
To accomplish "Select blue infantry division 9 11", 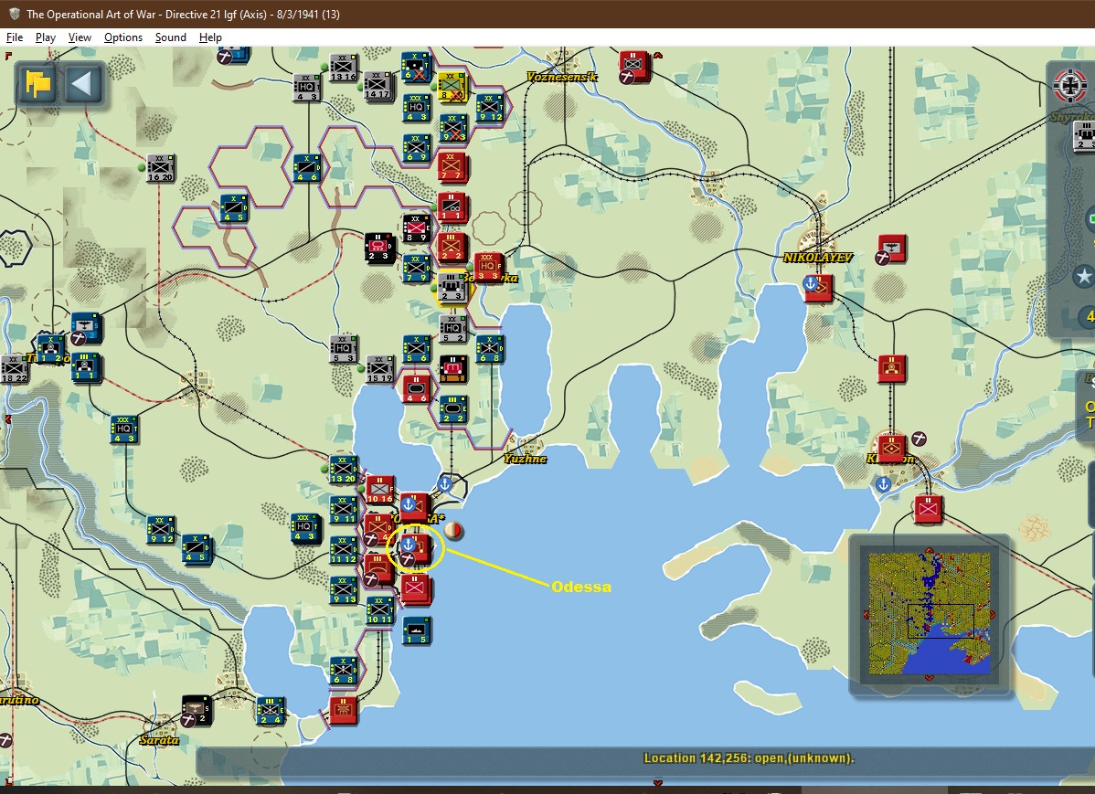I will (x=343, y=509).
